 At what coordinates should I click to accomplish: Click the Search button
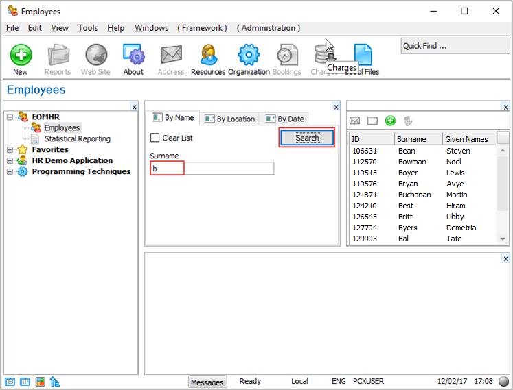pyautogui.click(x=307, y=138)
